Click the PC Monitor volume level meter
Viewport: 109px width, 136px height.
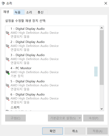pos(96,71)
